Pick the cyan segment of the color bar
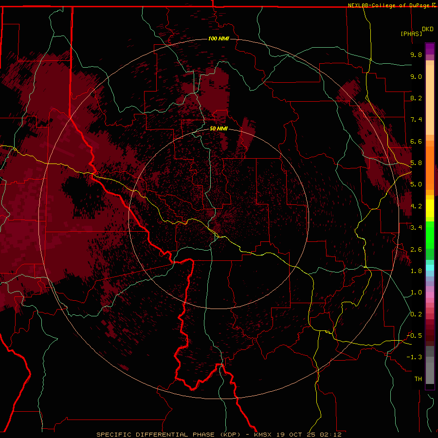 (x=430, y=268)
